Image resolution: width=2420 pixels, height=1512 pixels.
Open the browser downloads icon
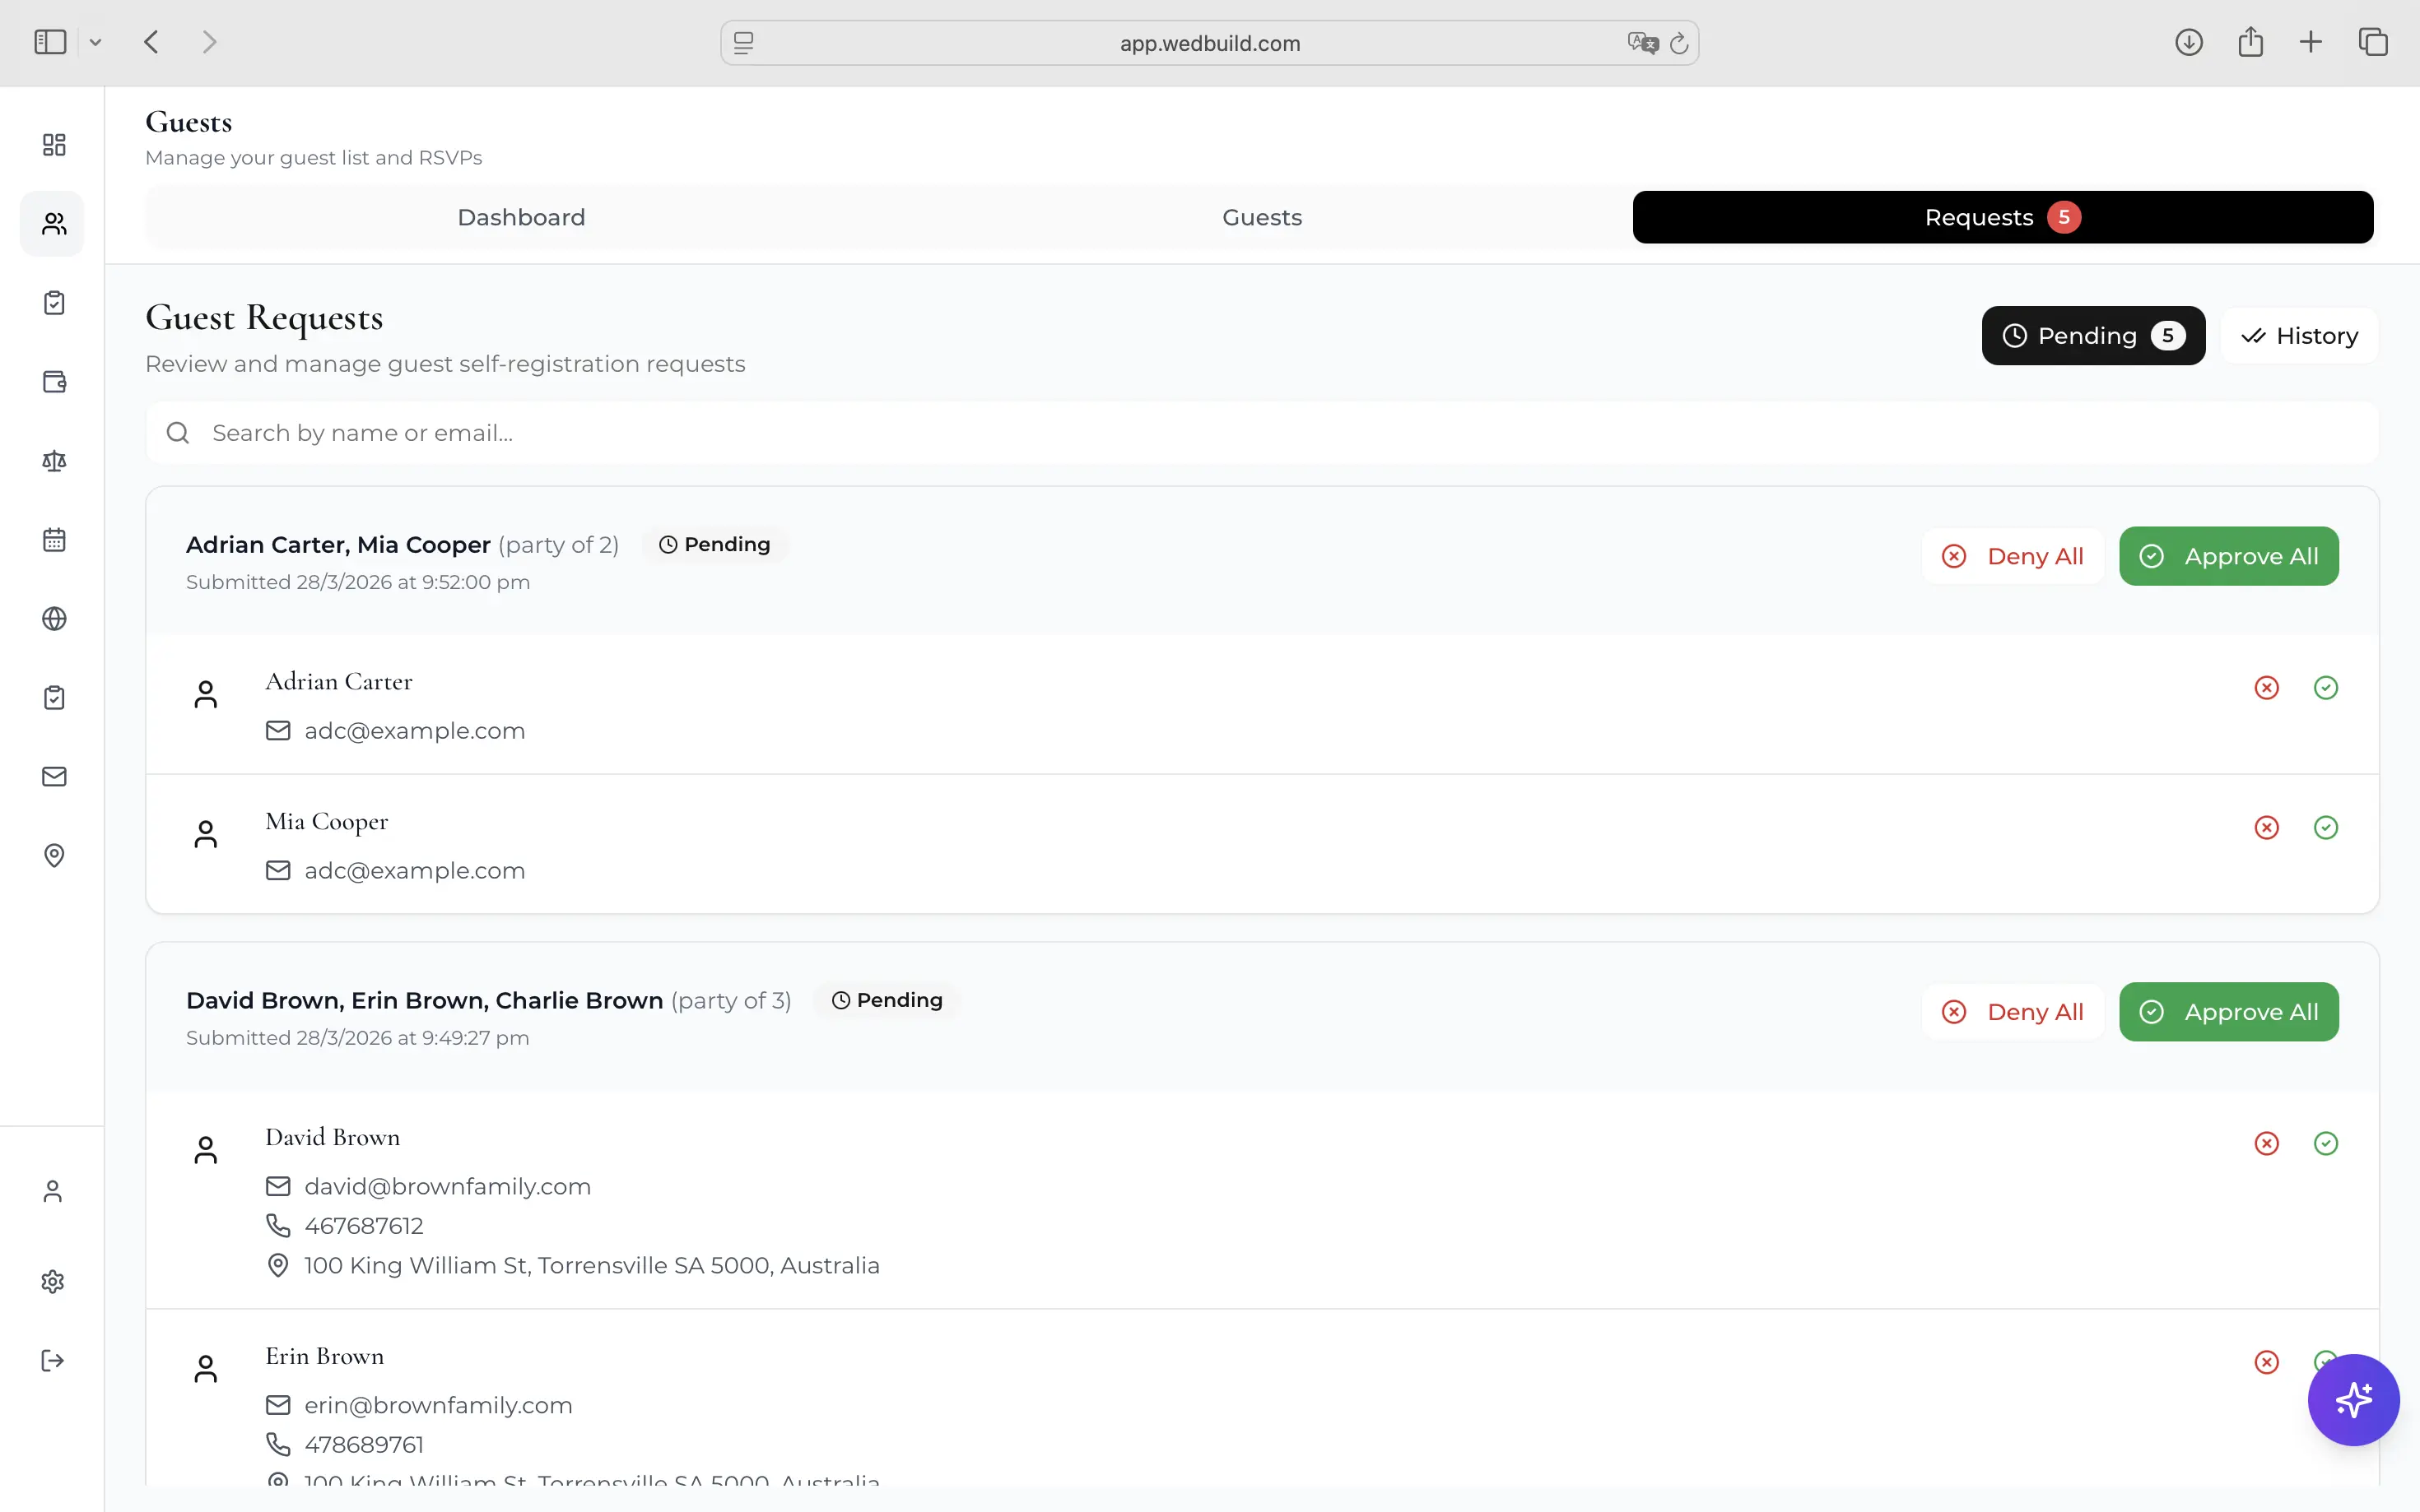pyautogui.click(x=2189, y=42)
